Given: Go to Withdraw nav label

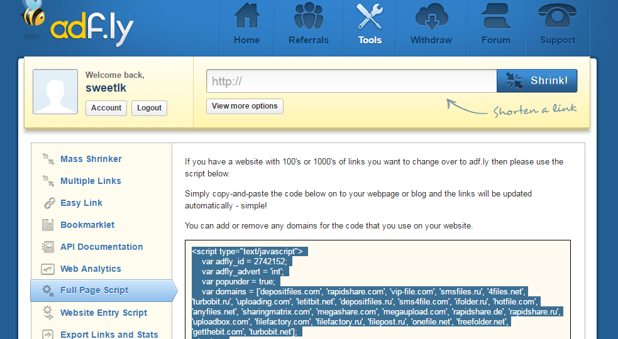Looking at the screenshot, I should click(x=431, y=40).
